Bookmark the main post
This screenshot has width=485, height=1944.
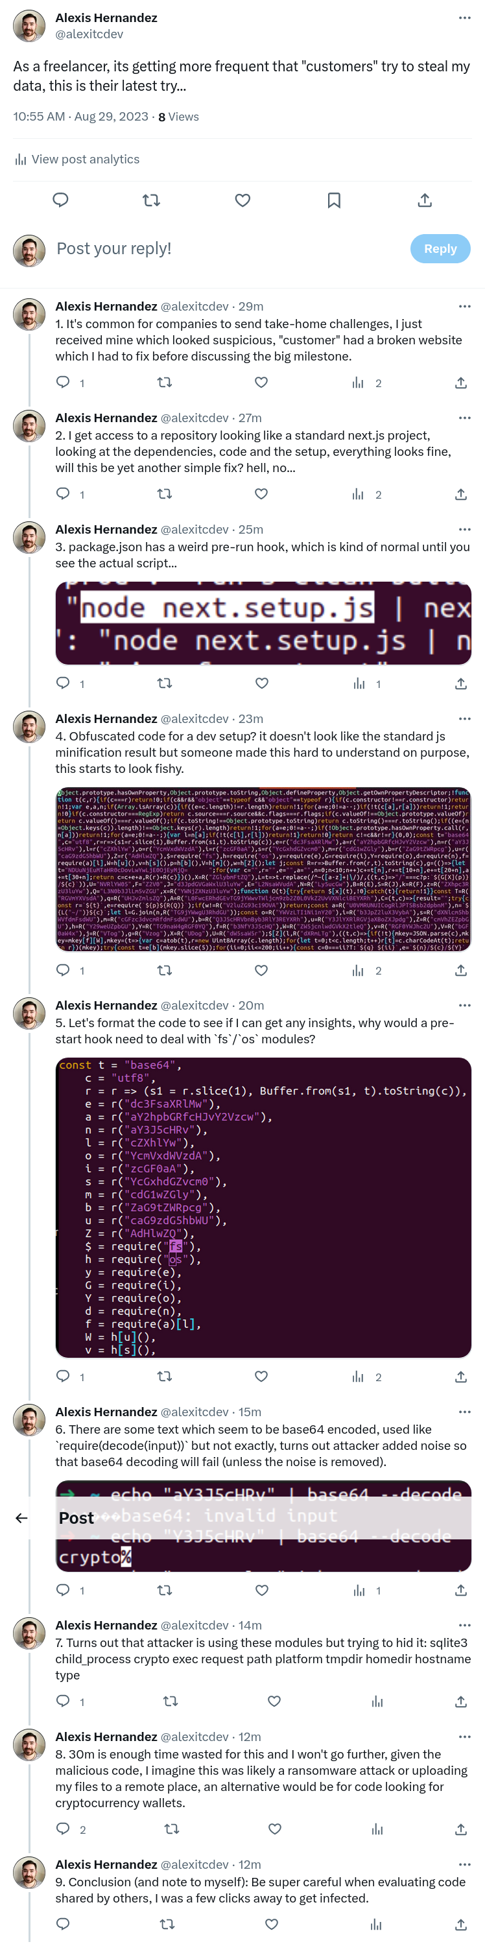pyautogui.click(x=333, y=200)
